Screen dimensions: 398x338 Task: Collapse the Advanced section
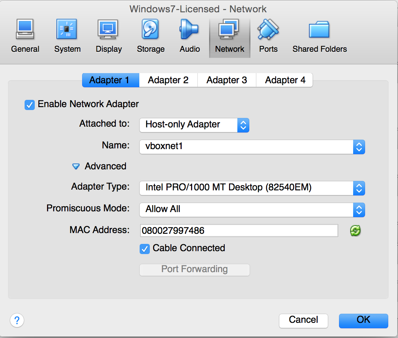tap(76, 166)
